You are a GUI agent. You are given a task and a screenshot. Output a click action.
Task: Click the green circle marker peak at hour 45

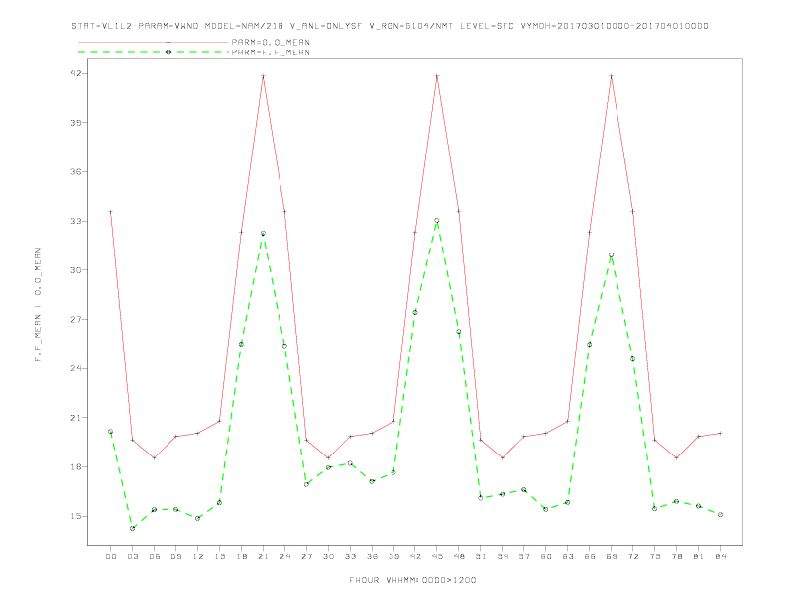[x=437, y=221]
